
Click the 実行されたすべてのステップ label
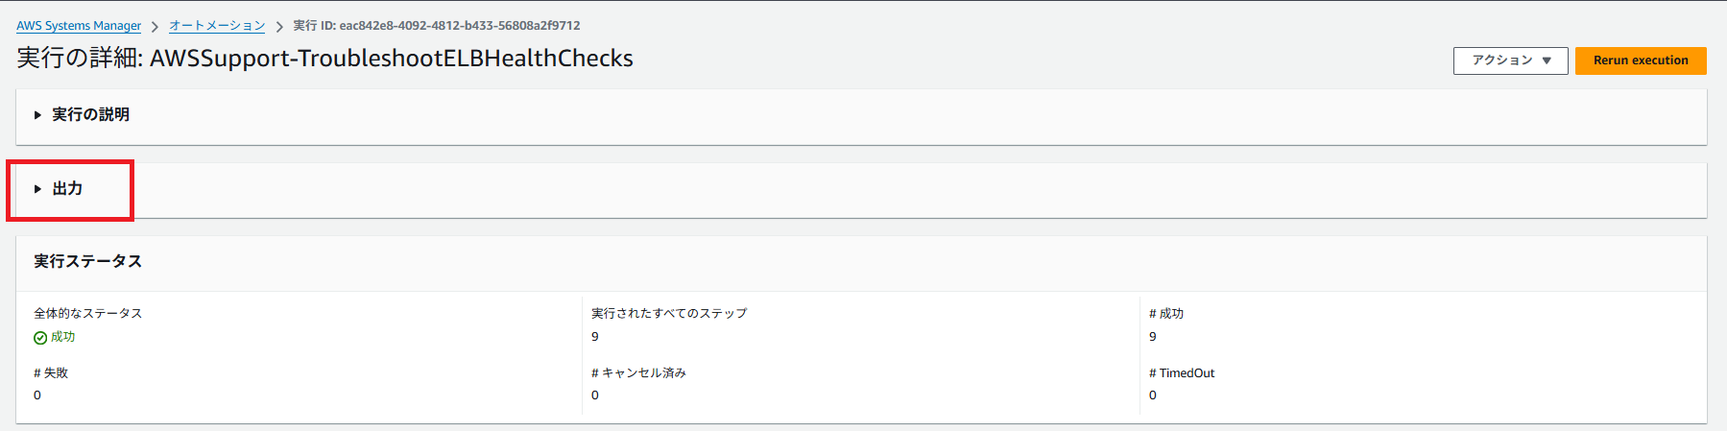click(669, 314)
